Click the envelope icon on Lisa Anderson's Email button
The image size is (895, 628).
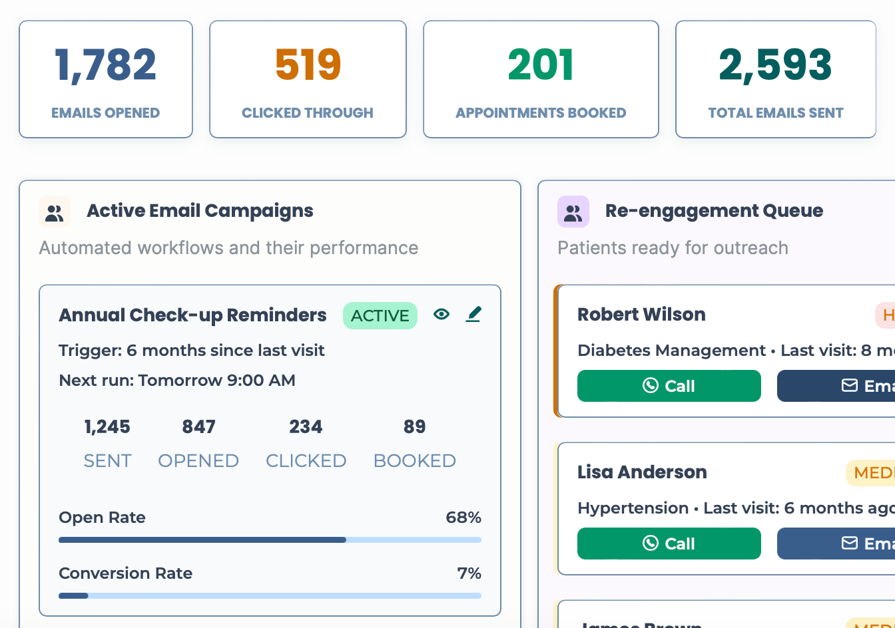(x=848, y=544)
